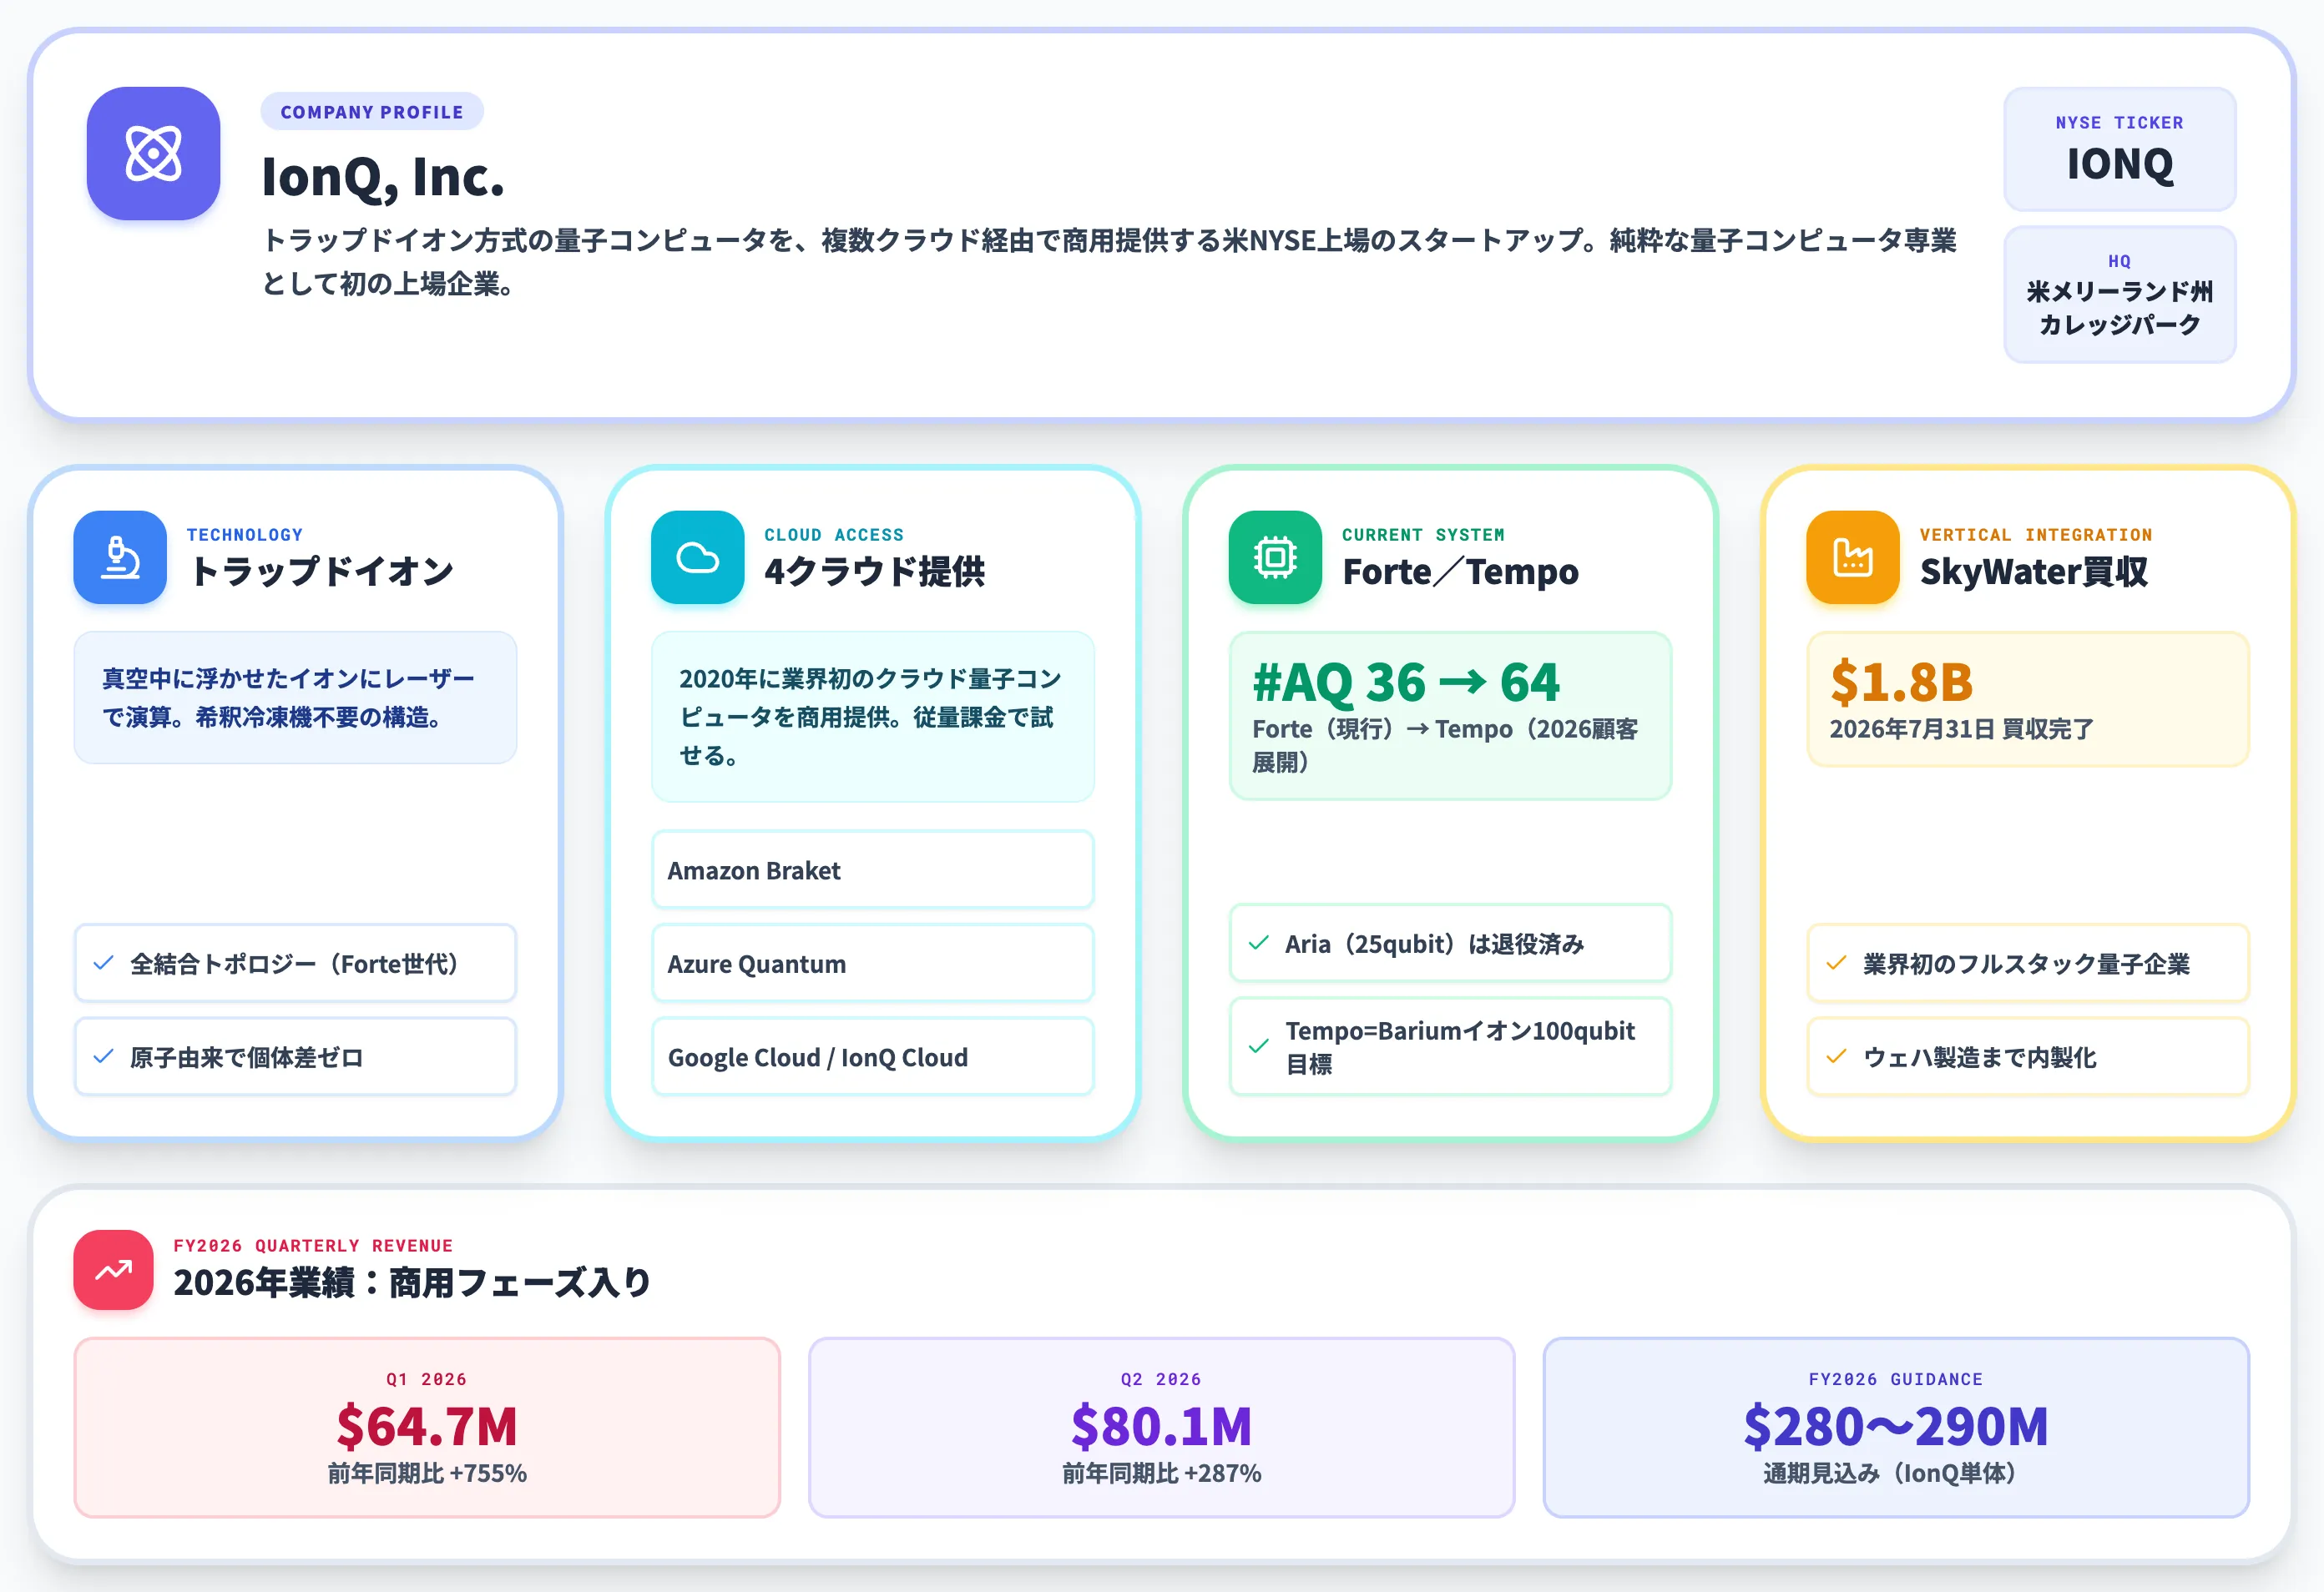The image size is (2324, 1592).
Task: Click the 真空中に浮かせたイオン description box
Action: pyautogui.click(x=295, y=698)
